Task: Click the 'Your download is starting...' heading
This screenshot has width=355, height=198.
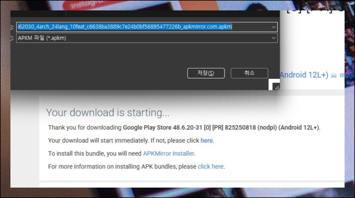Action: [x=108, y=113]
